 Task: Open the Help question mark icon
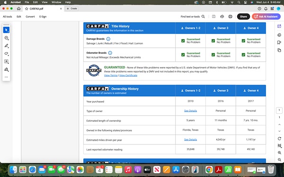coord(259,8)
